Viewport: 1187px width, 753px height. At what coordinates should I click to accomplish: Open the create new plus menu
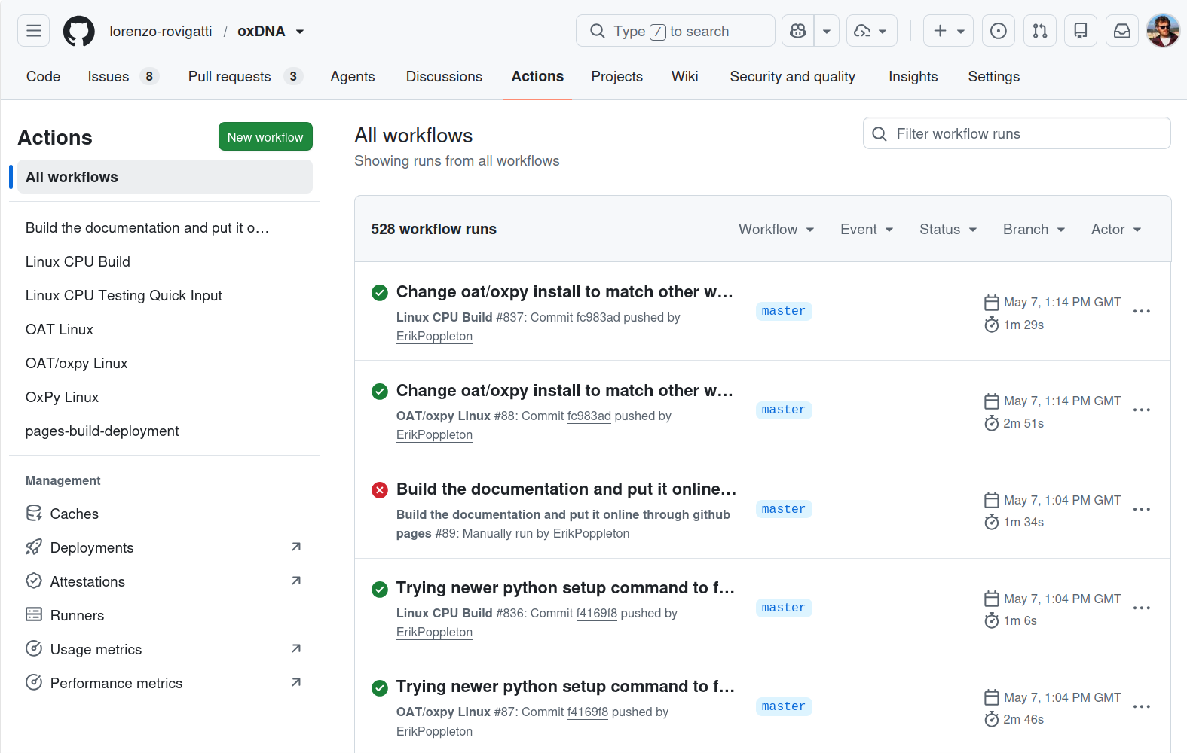pyautogui.click(x=948, y=31)
